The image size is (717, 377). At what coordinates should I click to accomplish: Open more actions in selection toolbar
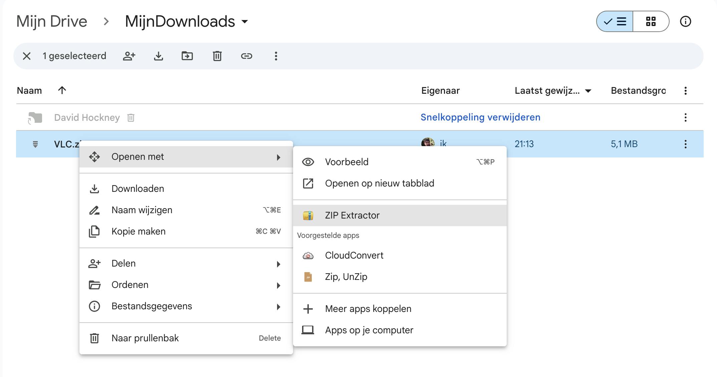point(276,56)
